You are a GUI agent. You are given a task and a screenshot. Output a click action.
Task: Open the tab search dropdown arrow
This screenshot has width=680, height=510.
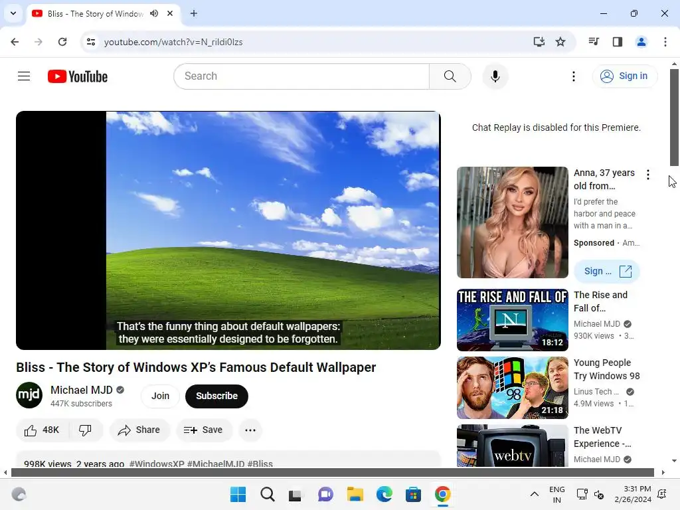pyautogui.click(x=13, y=13)
